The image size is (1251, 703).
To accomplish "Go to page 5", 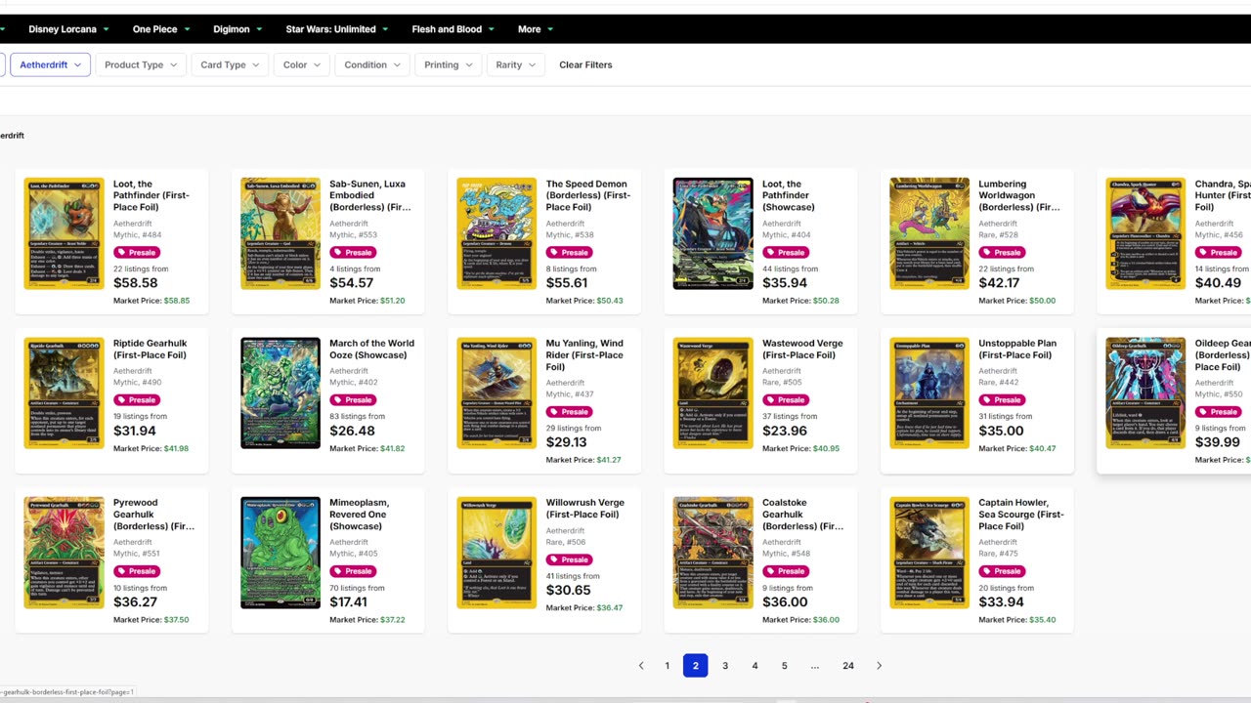I will [784, 666].
